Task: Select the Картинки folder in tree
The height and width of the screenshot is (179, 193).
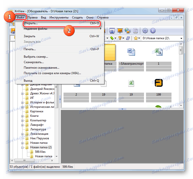Action: [x=37, y=111]
